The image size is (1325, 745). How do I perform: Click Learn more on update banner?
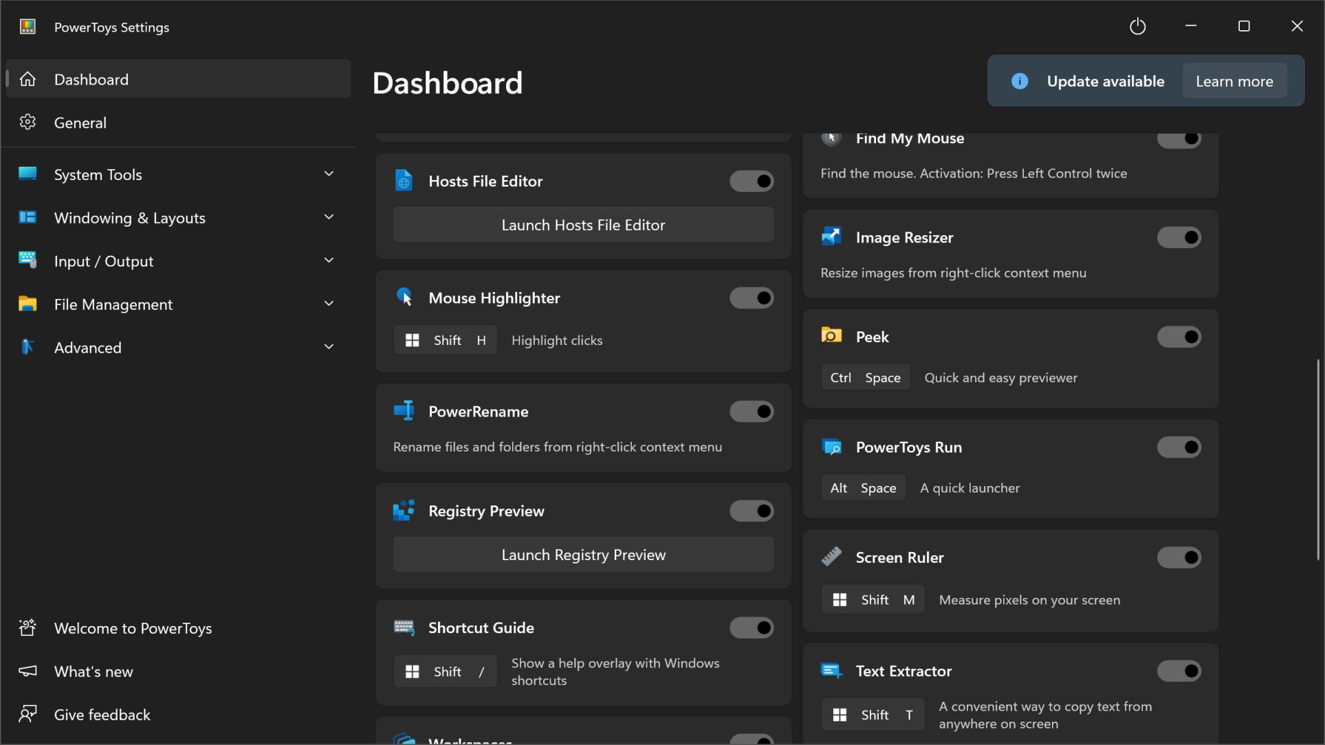[1234, 81]
